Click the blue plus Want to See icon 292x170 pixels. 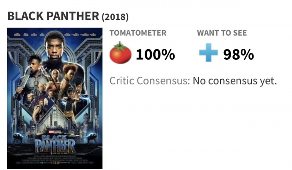point(208,53)
